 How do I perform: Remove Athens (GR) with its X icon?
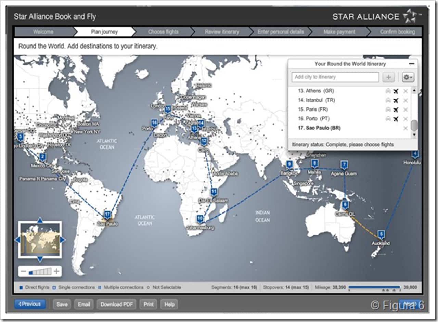tap(405, 91)
